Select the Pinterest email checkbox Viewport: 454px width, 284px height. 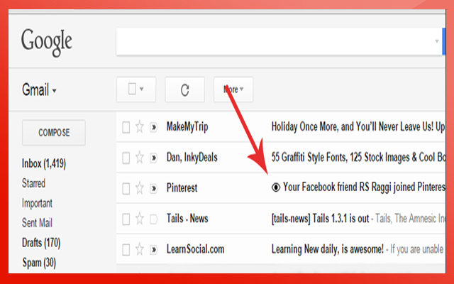[x=126, y=189]
